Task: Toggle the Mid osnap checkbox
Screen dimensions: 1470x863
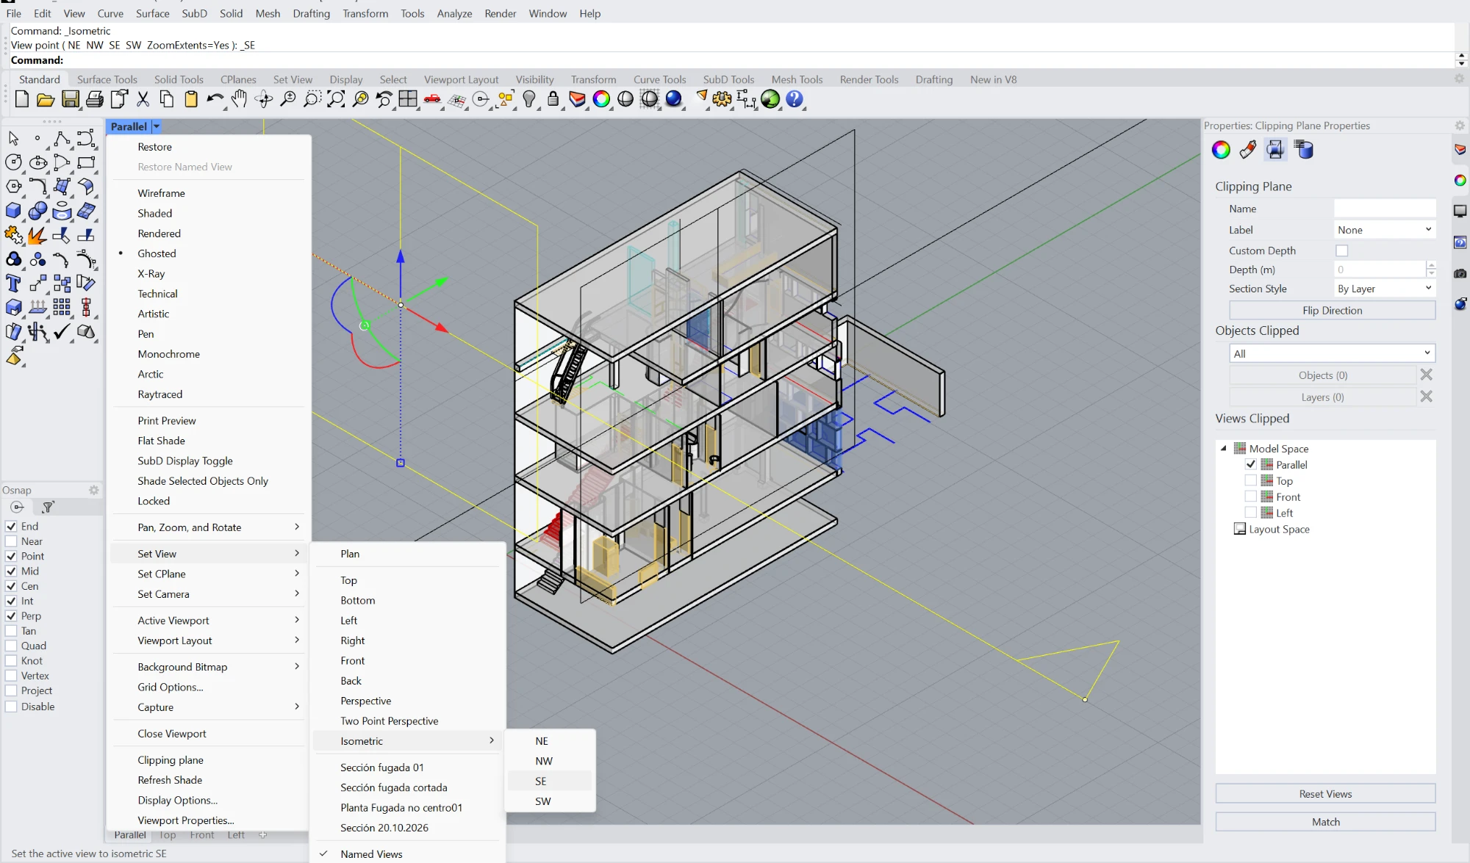Action: [11, 571]
